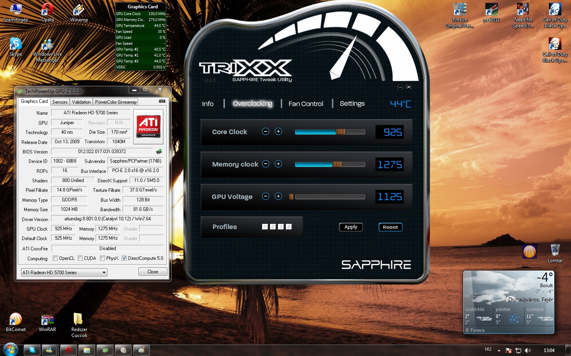Screen dimensions: 571x356
Task: Open the Lomtár recycle bin
Action: [x=555, y=253]
